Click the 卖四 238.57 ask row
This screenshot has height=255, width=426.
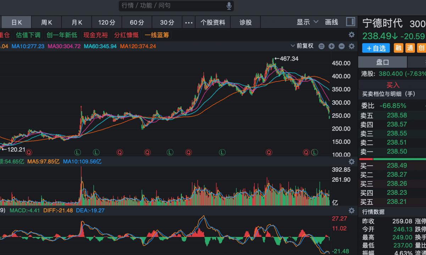392,124
